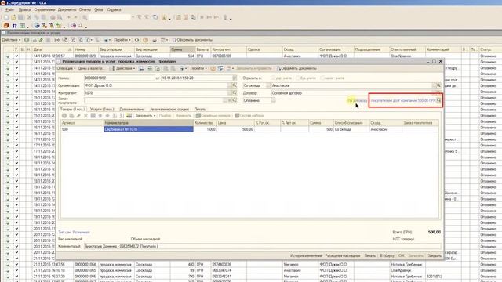The height and width of the screenshot is (282, 502).
Task: Sort list by the Сумма column header
Action: 183,49
